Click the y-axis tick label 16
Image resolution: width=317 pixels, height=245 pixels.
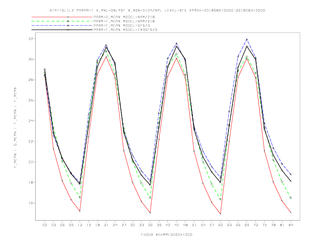31,203
